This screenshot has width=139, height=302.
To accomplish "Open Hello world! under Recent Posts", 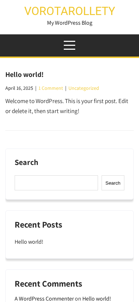I will [x=29, y=242].
